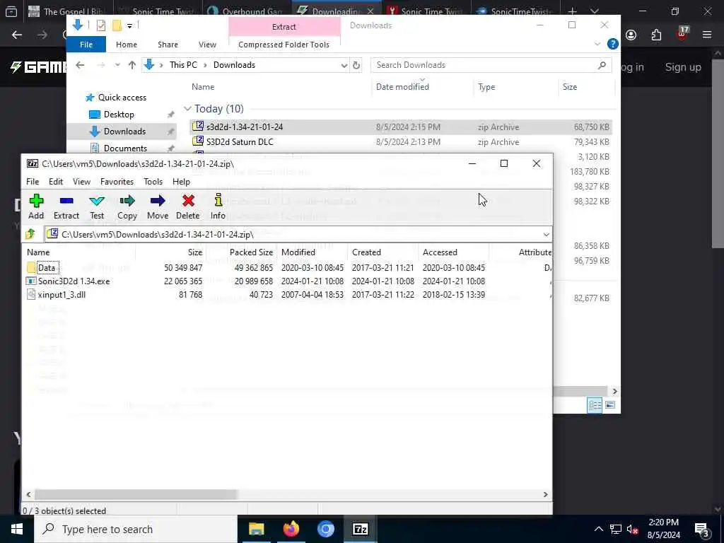Image resolution: width=724 pixels, height=543 pixels.
Task: Open Windows Start menu
Action: tap(17, 529)
